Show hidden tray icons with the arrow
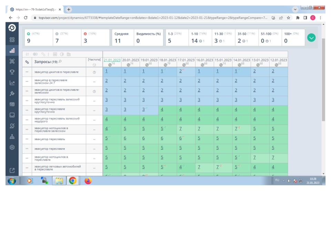 coord(283,181)
